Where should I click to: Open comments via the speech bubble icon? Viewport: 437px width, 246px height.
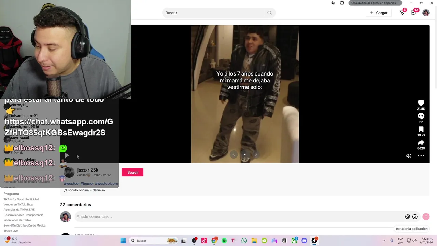point(421,116)
